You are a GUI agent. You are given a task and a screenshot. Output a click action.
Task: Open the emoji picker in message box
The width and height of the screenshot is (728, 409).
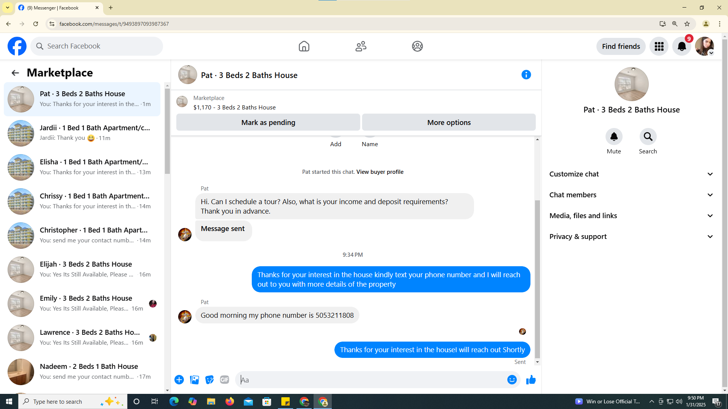511,379
